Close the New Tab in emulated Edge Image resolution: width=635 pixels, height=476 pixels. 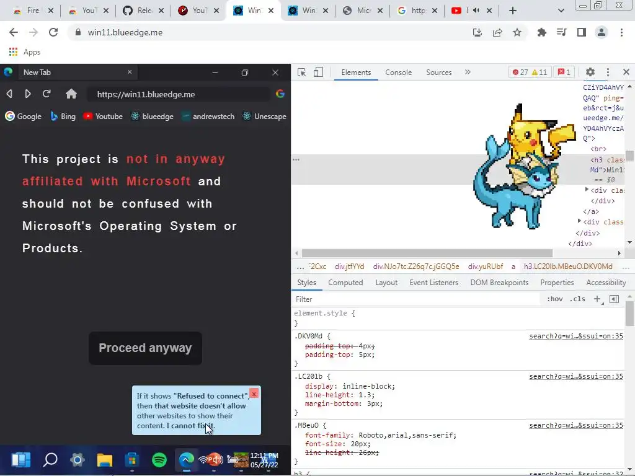tap(130, 72)
